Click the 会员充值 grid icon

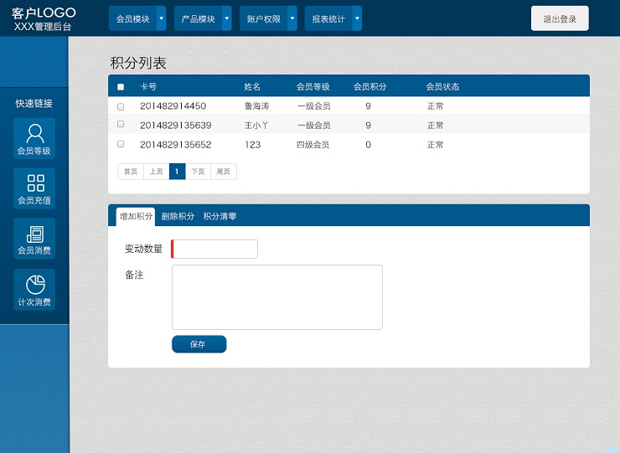click(x=34, y=188)
